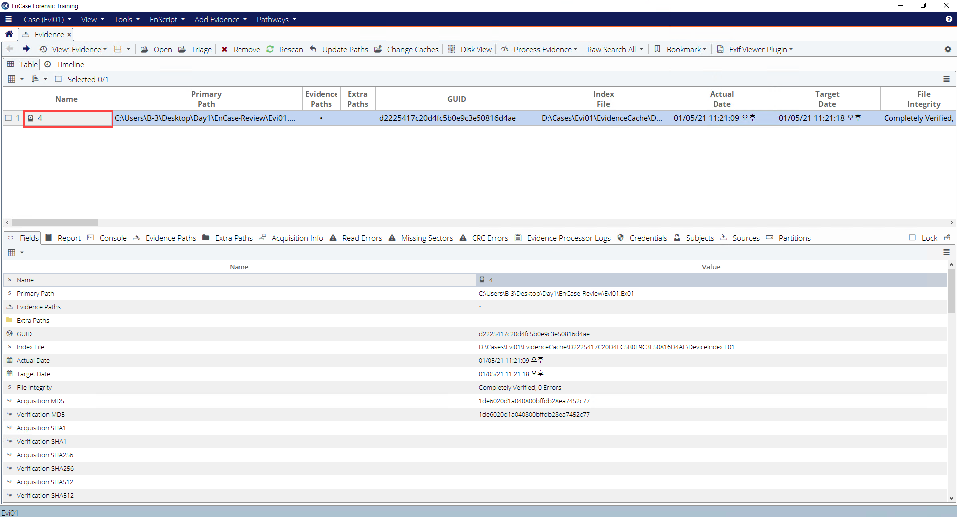Select the Missing Sectors tab

tap(421, 238)
